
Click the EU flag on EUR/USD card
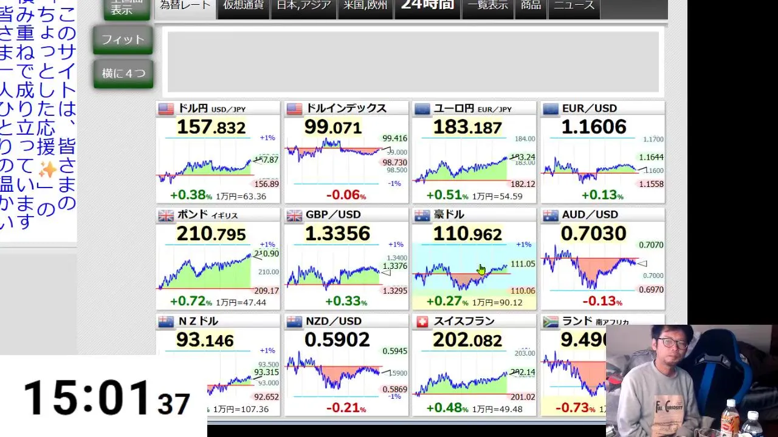[551, 109]
